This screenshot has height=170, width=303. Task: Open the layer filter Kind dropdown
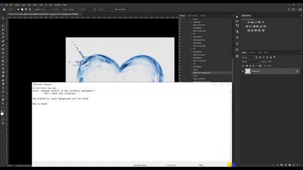(x=248, y=58)
